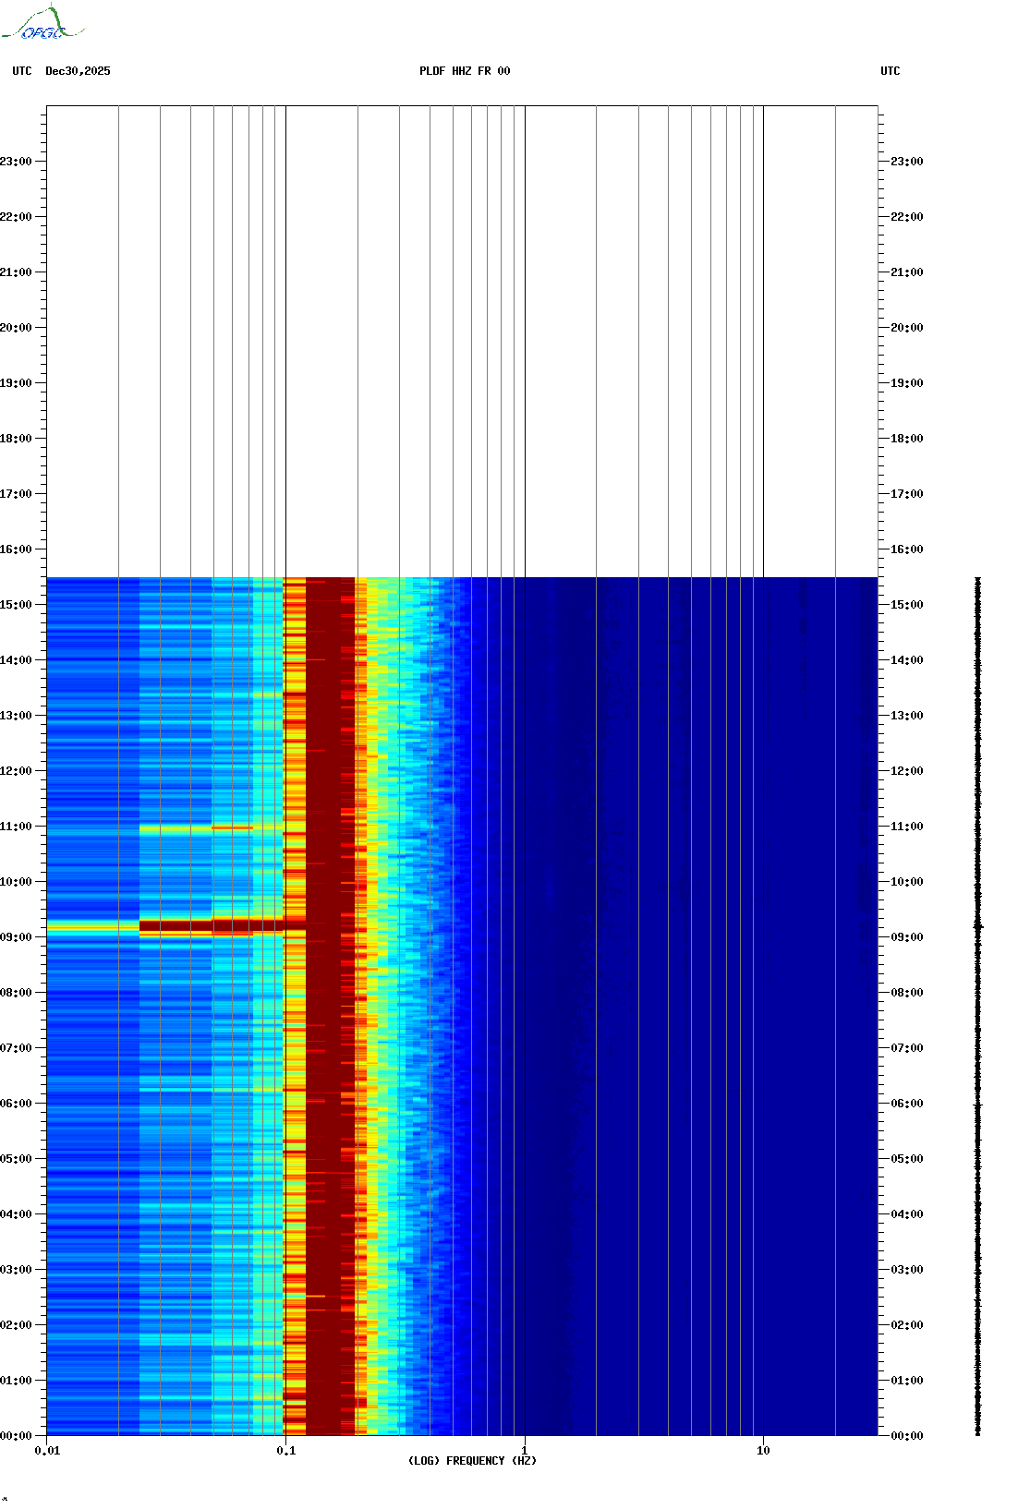Viewport: 1018px width, 1509px height.
Task: Click the 21:00 label on the left time axis
Action: pyautogui.click(x=16, y=272)
